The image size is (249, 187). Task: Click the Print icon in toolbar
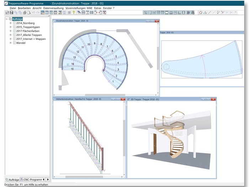click(25, 12)
